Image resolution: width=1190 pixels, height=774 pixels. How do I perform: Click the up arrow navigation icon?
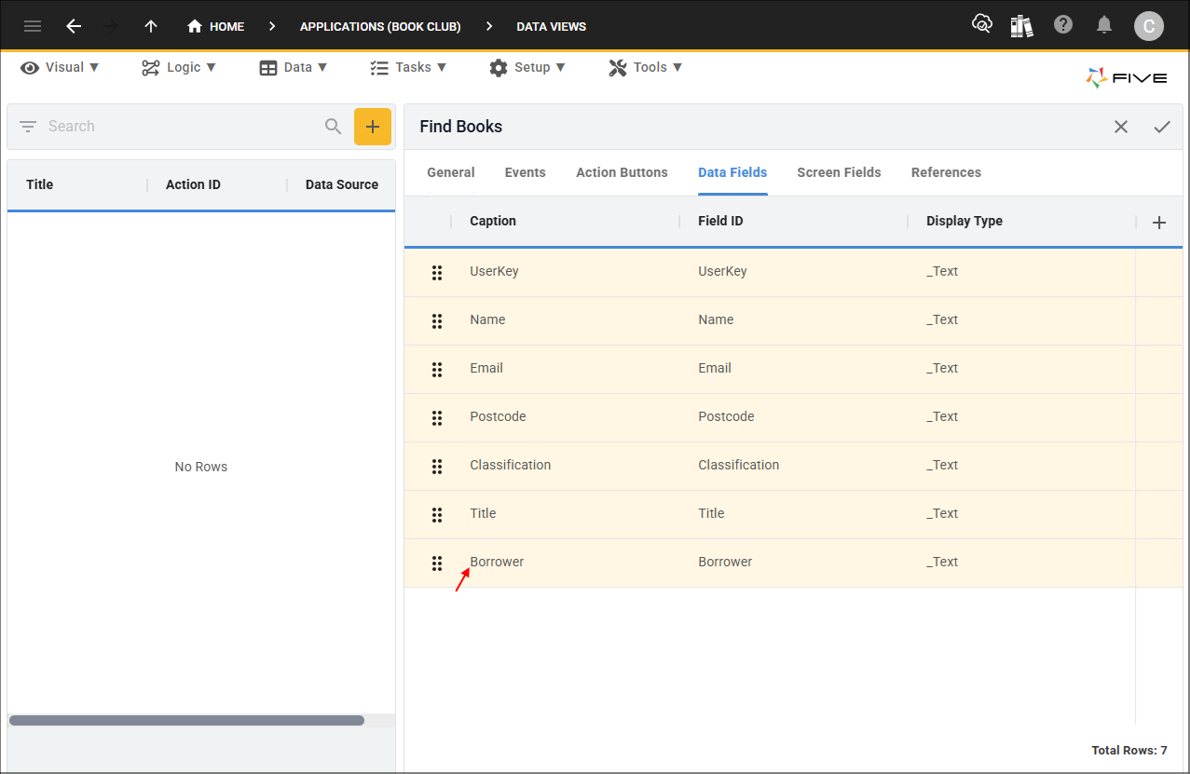click(151, 26)
